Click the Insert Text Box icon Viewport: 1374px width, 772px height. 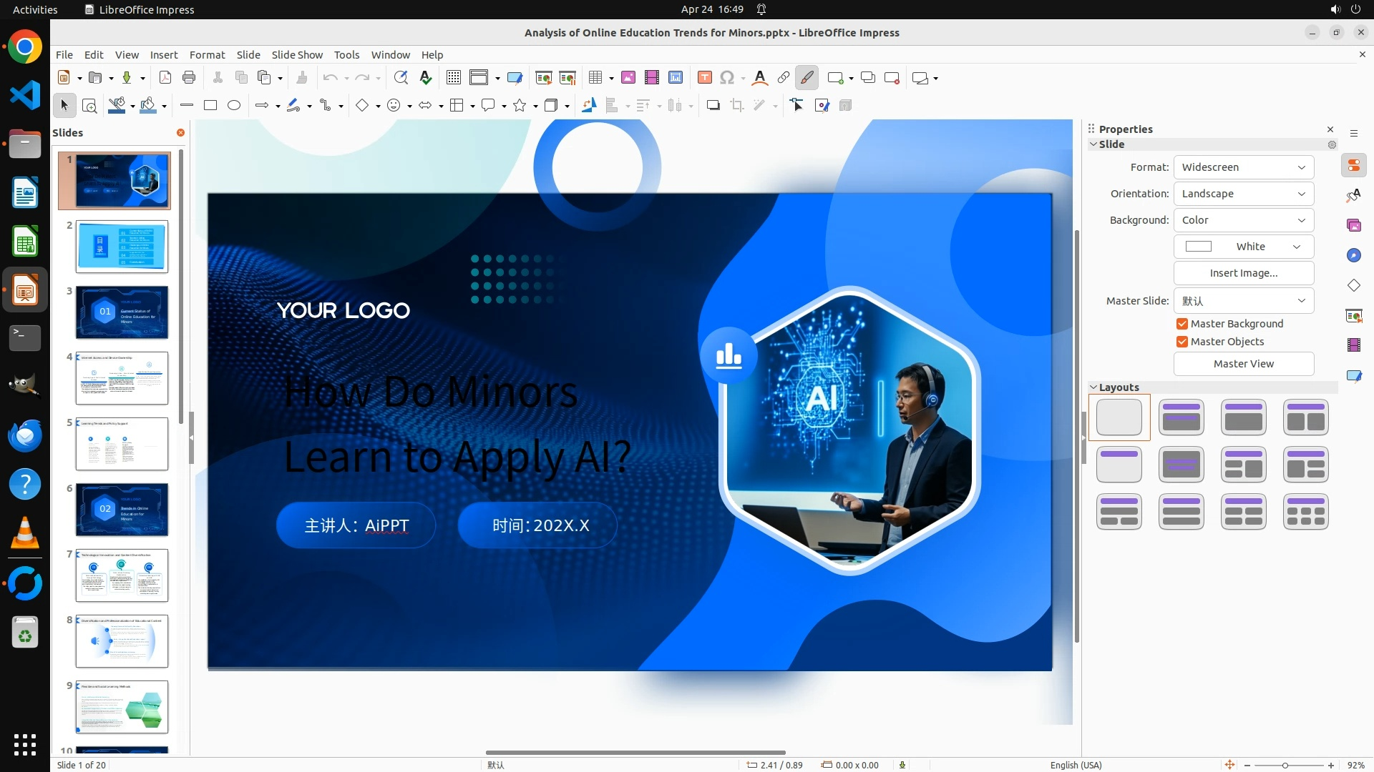704,78
